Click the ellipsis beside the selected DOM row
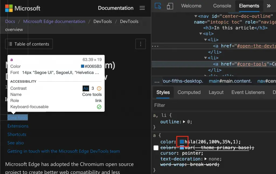The image size is (276, 174). tap(155, 46)
